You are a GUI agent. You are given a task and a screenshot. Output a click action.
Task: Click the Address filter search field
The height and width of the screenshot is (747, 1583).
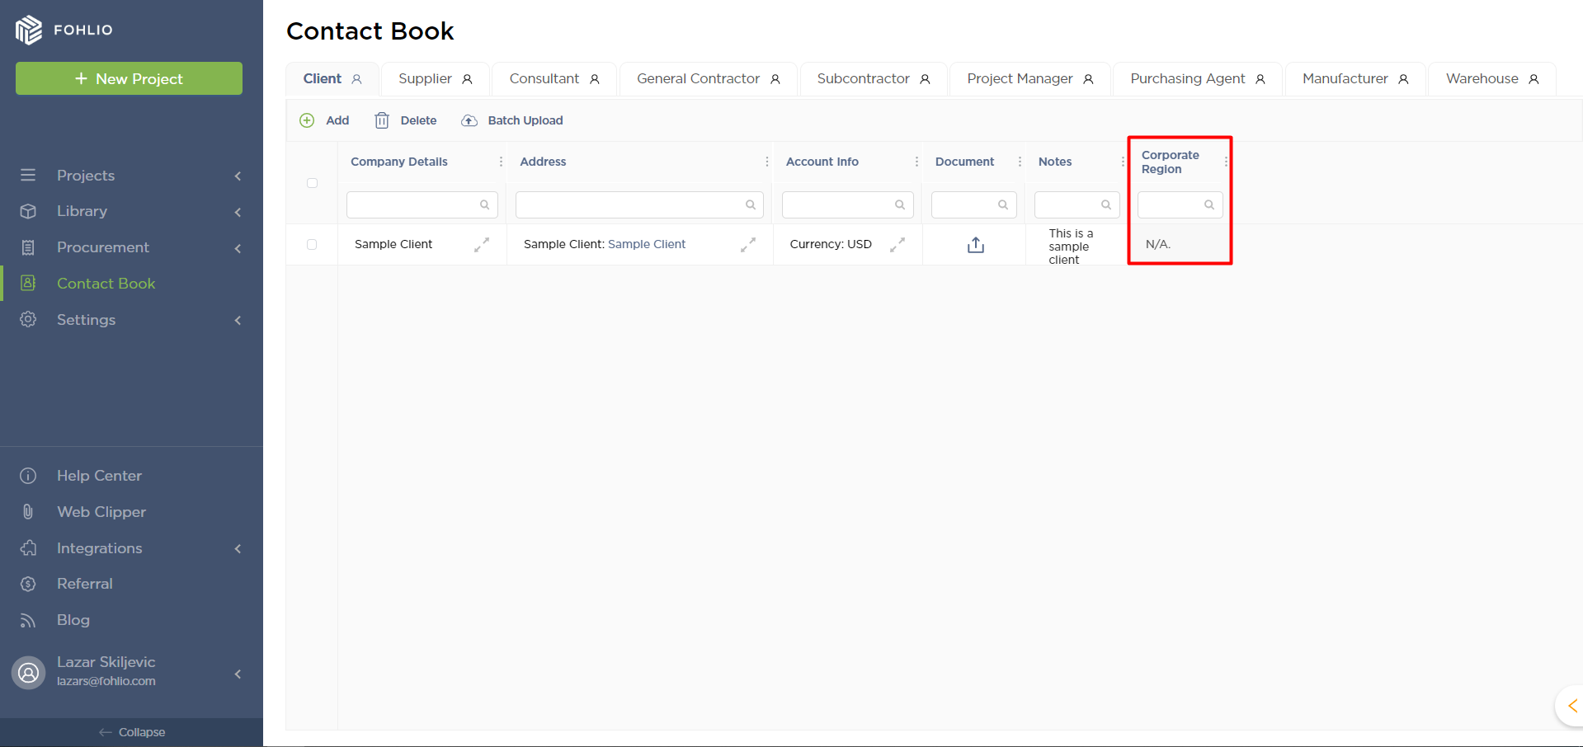pyautogui.click(x=631, y=204)
